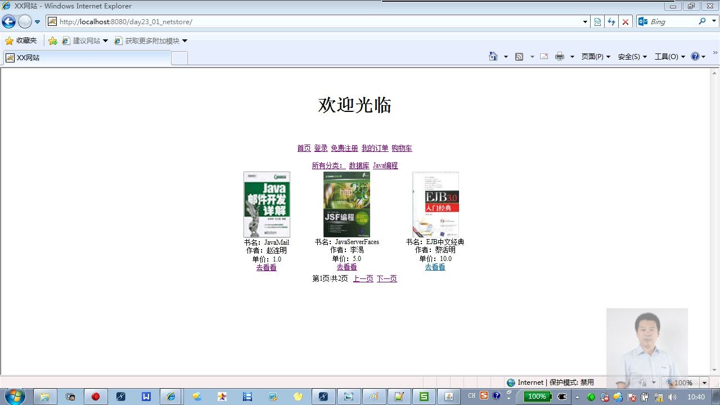Viewport: 720px width, 405px height.
Task: Open the Word 'W' taskbar icon
Action: coord(146,397)
